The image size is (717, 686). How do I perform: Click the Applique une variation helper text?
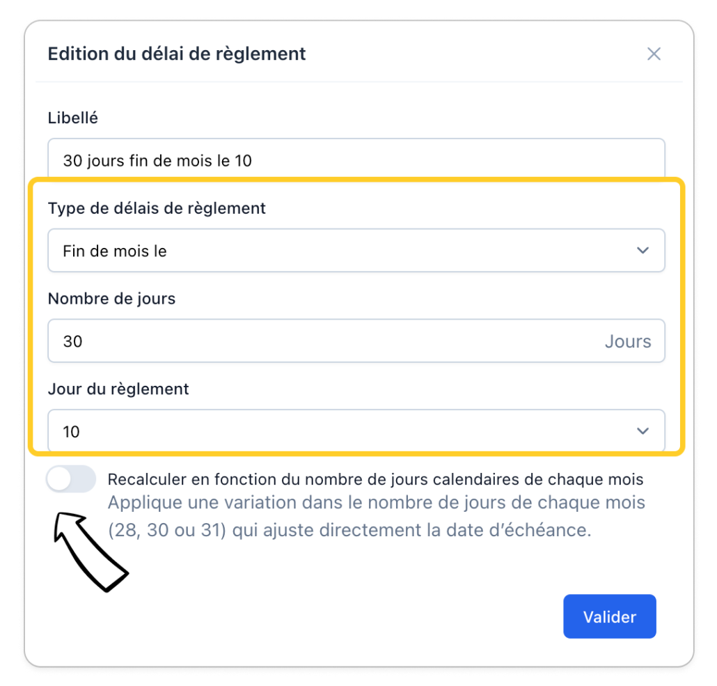pyautogui.click(x=377, y=502)
